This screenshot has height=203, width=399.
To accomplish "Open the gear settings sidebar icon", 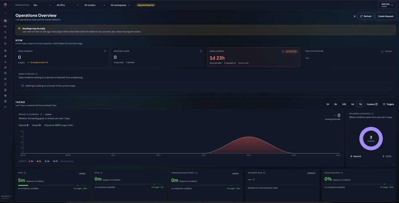I will pyautogui.click(x=5, y=96).
